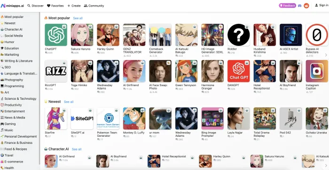329x170 pixels.
Task: Advance Character.AI row with right arrow
Action: point(326,165)
